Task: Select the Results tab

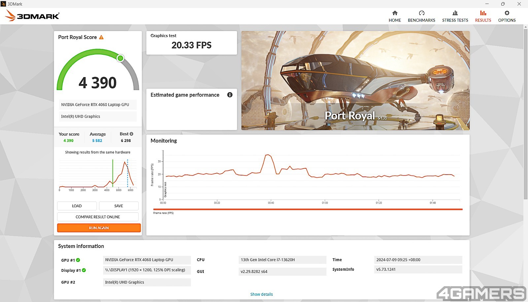Action: (483, 16)
